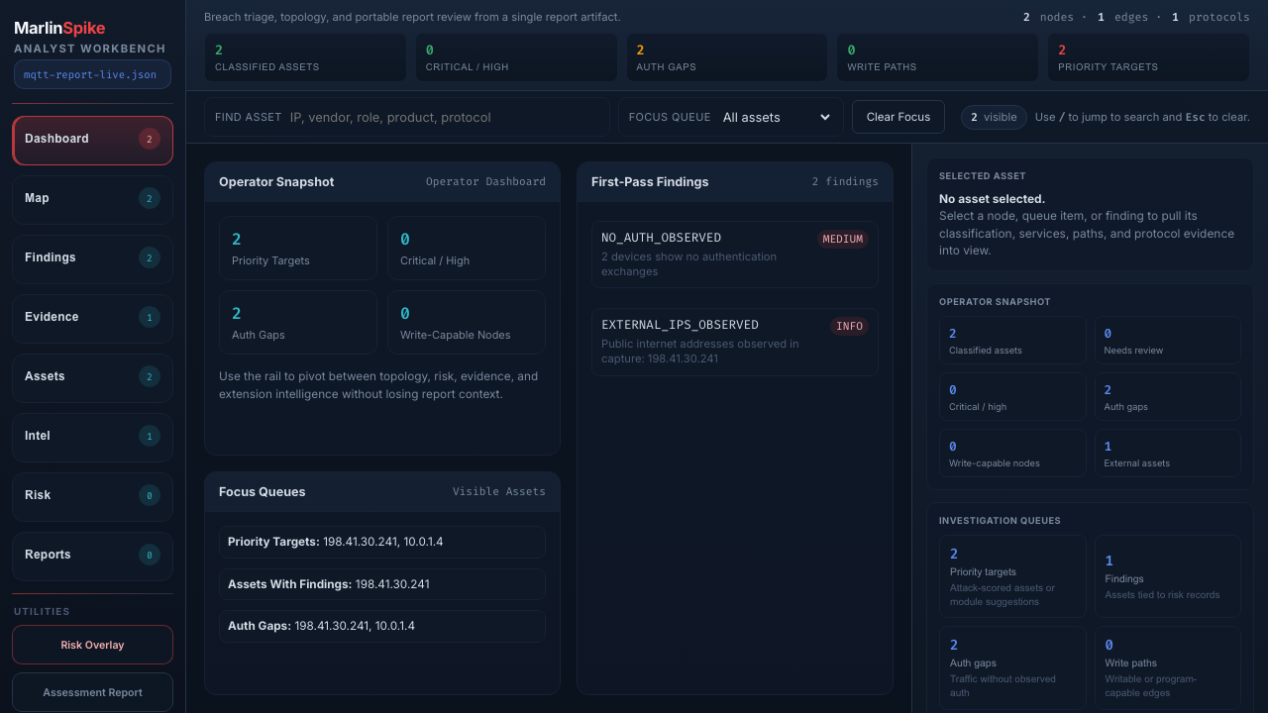Select Priority targets in Investigation Queues

point(1012,576)
